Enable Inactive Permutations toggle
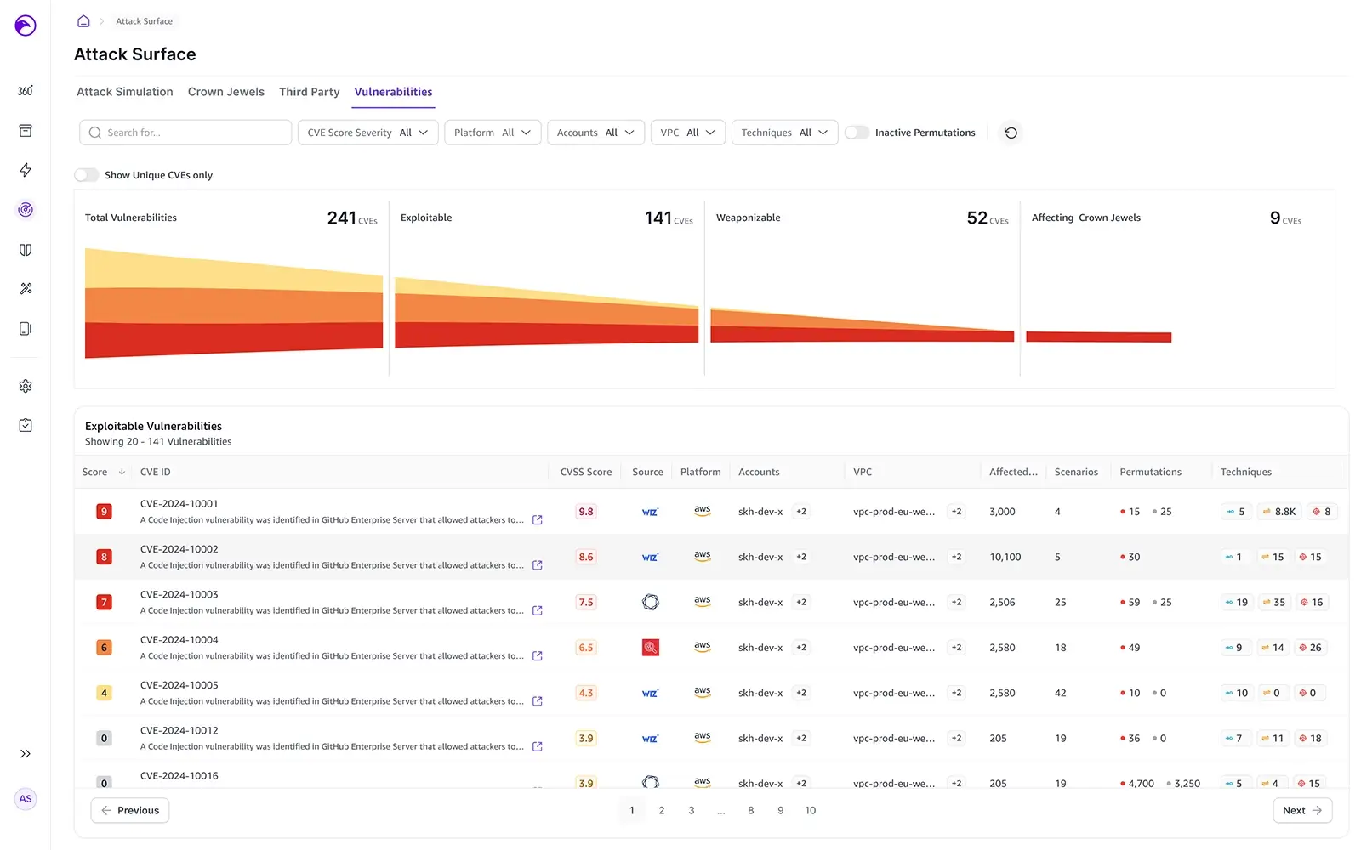 (857, 133)
